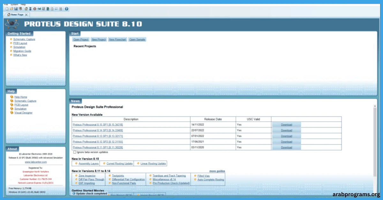
Task: Click the book icon beside Help Home
Action: click(11, 97)
